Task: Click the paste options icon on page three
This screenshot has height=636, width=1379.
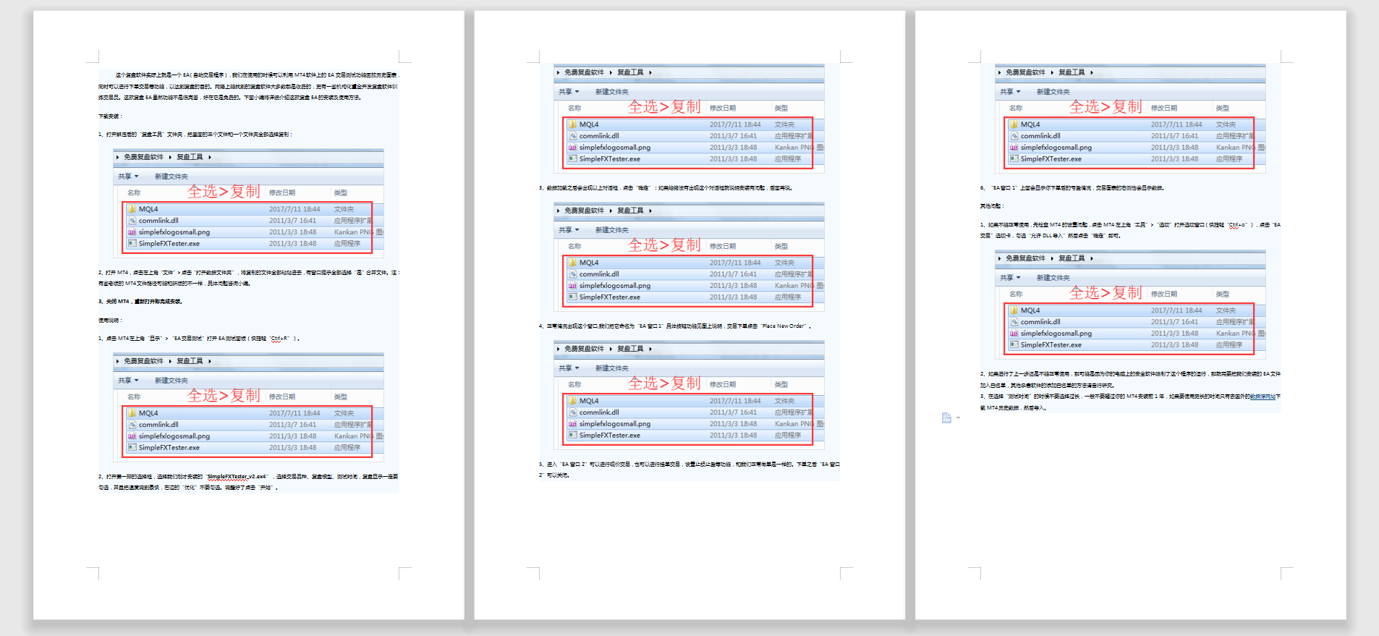Action: coord(946,418)
